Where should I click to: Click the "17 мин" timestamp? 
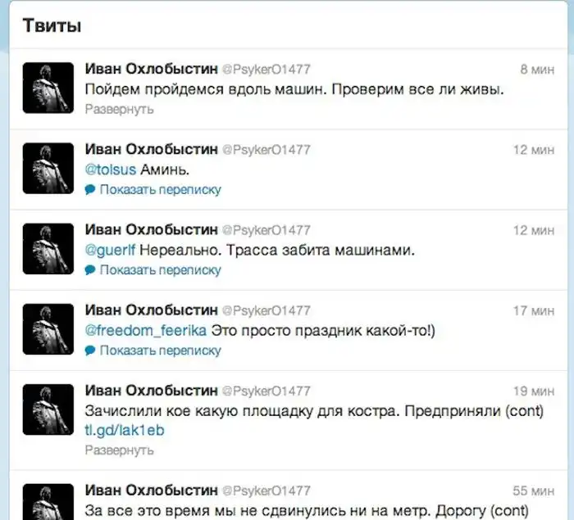534,311
